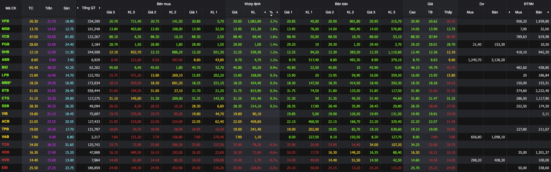Click VAB's Dư Mua value 656,80
Viewport: 551px width, 172px height.
[x=476, y=137]
